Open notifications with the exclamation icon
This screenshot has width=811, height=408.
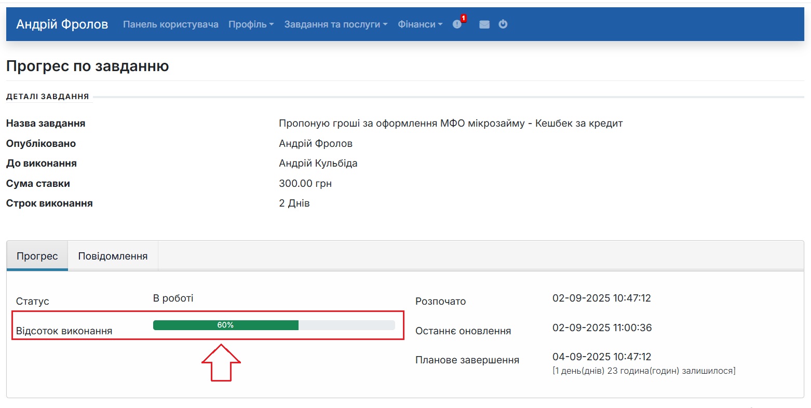(x=456, y=24)
